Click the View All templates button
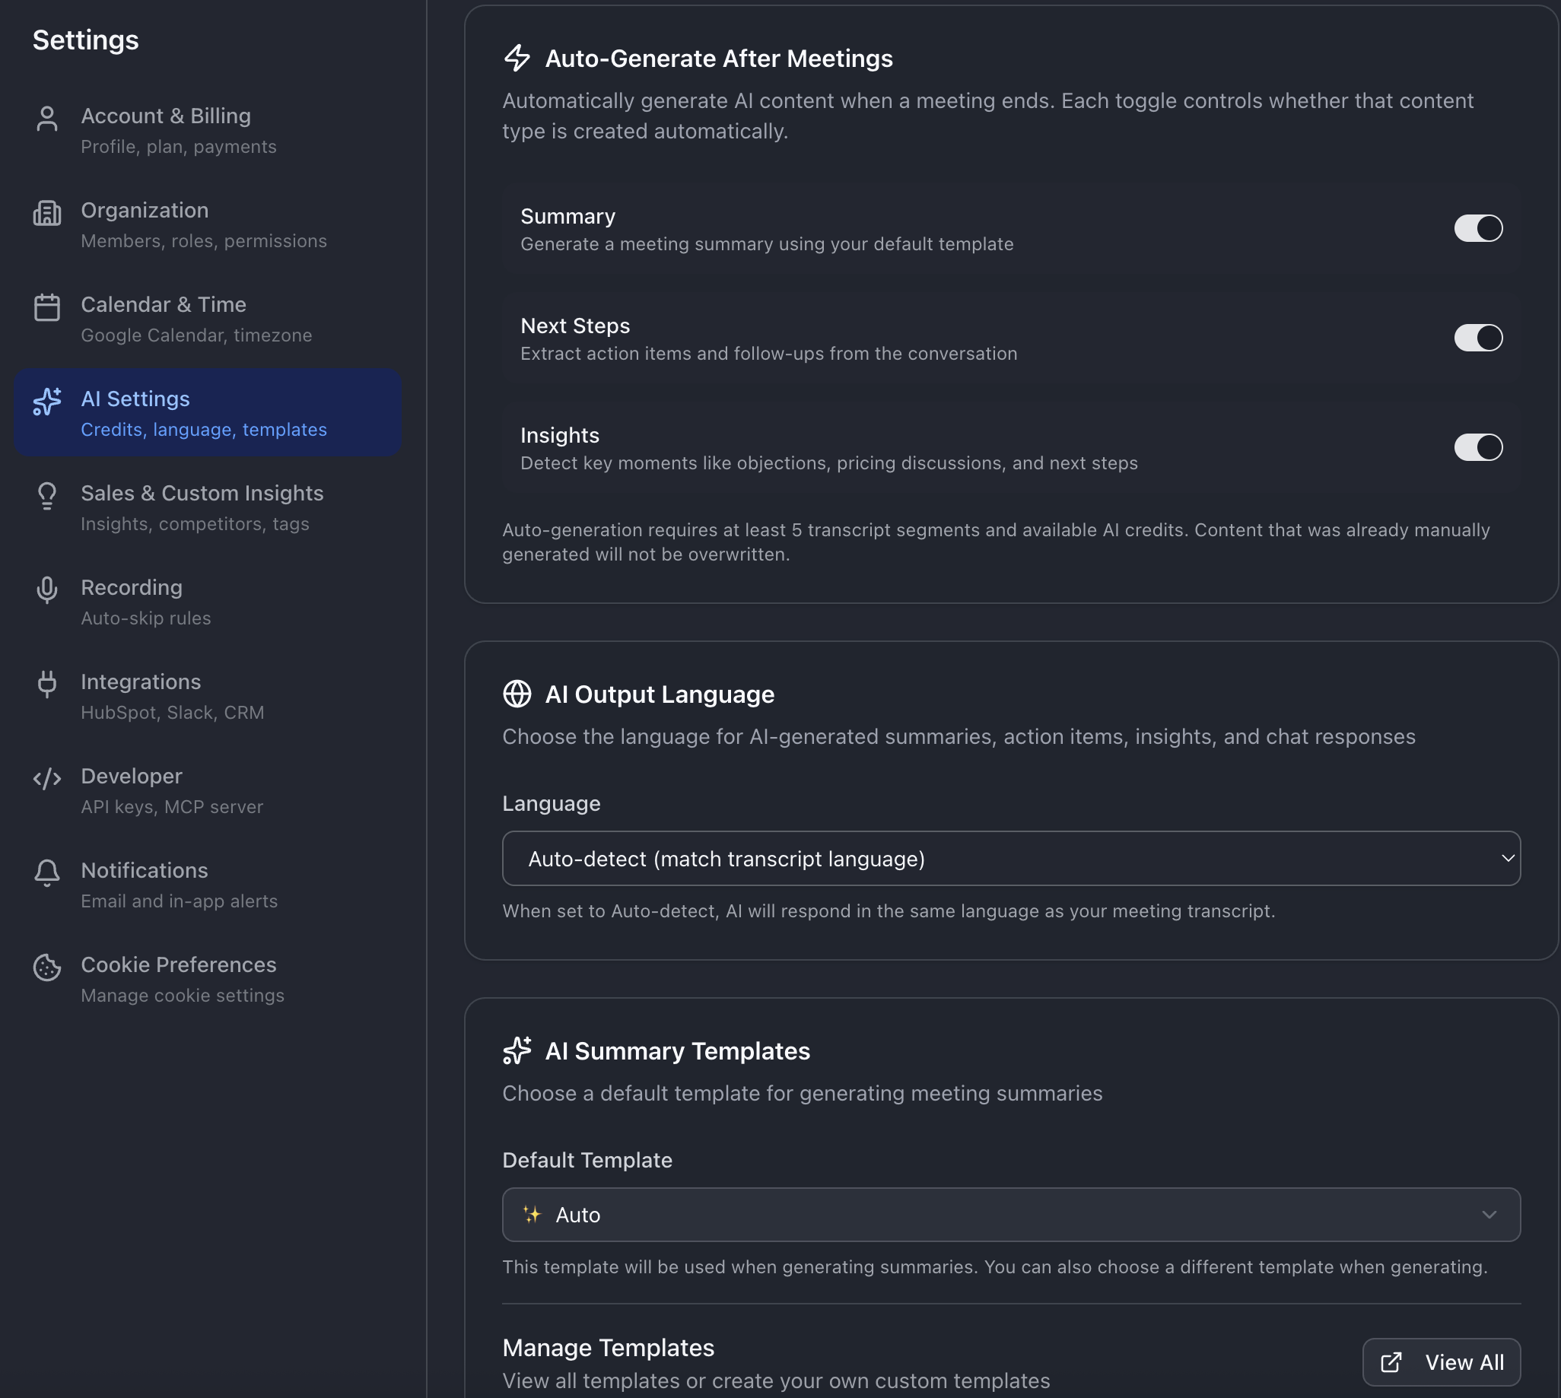 pyautogui.click(x=1440, y=1362)
